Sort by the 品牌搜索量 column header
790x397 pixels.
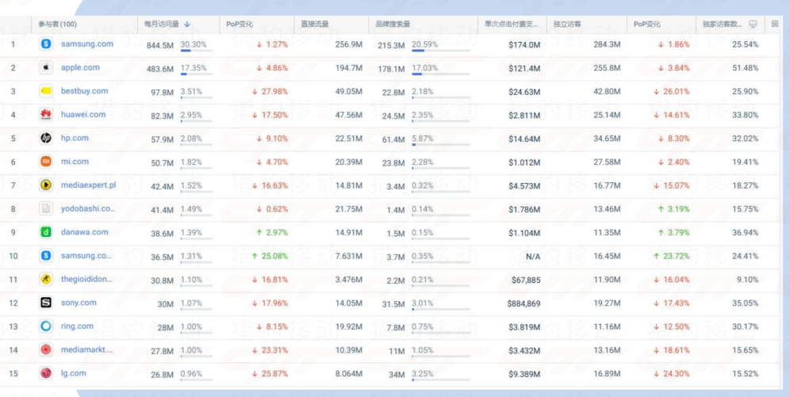pyautogui.click(x=393, y=24)
